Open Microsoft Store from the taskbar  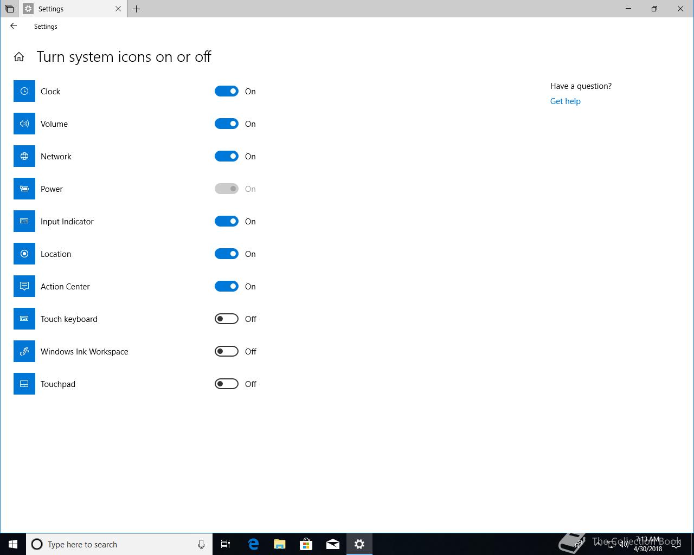pyautogui.click(x=306, y=544)
